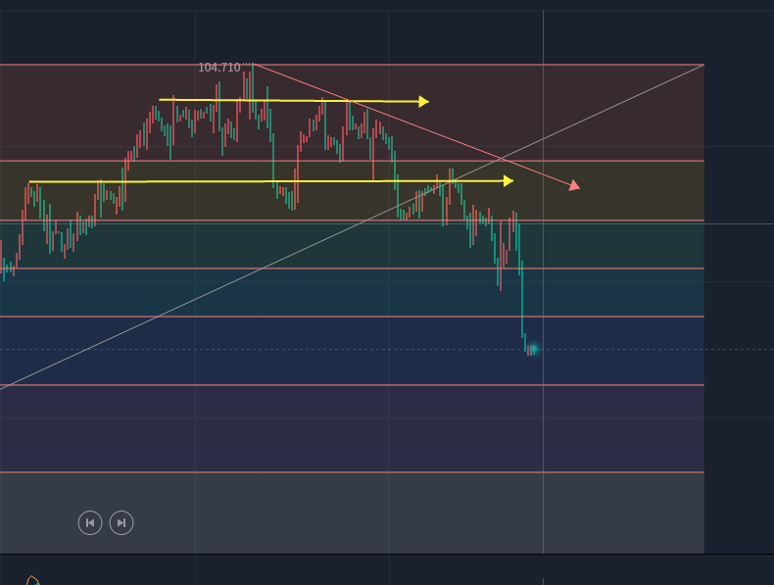Image resolution: width=774 pixels, height=585 pixels.
Task: Click the tail of the longer yellow arrow
Action: point(31,181)
